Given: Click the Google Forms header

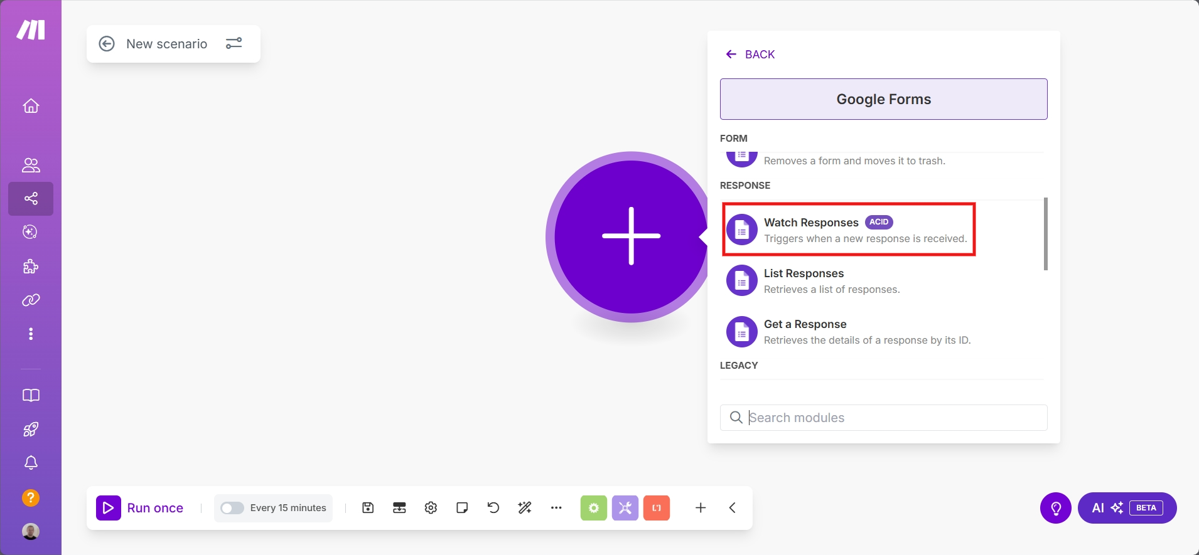Looking at the screenshot, I should point(883,99).
